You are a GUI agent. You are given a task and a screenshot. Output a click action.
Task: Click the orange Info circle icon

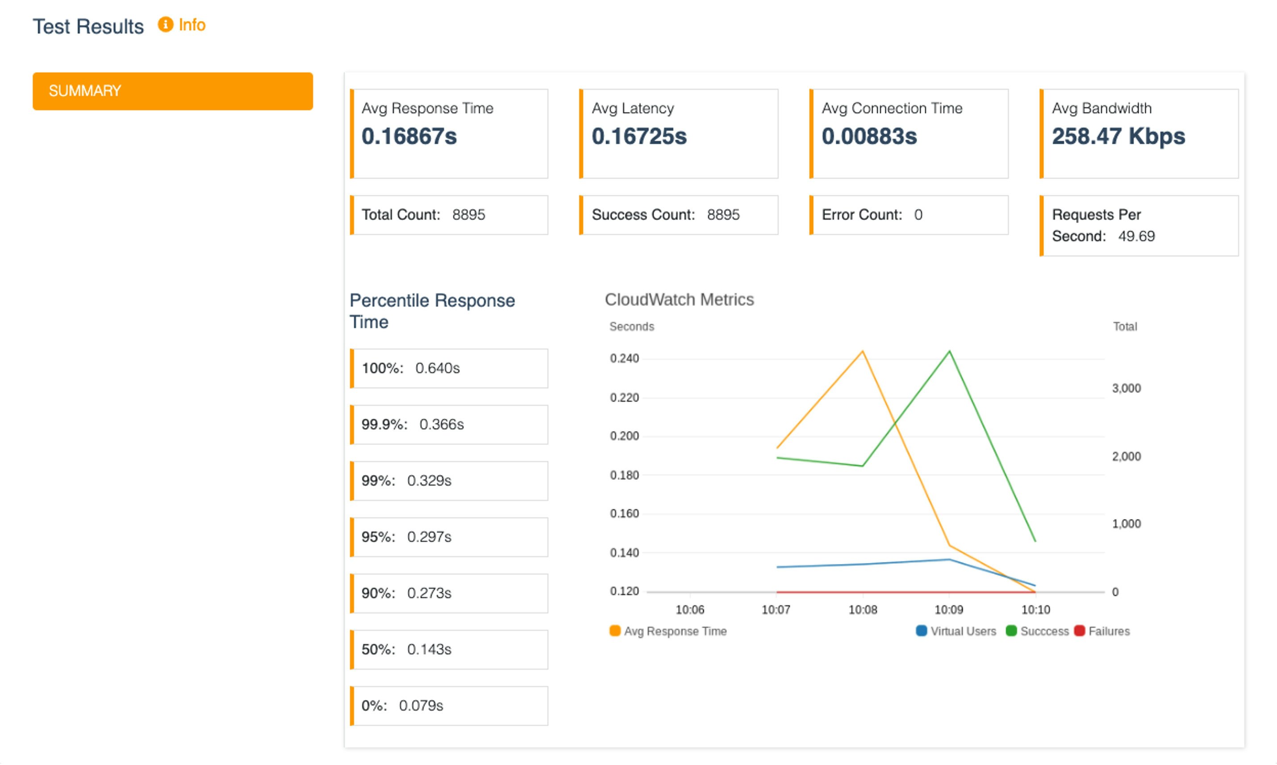tap(165, 25)
